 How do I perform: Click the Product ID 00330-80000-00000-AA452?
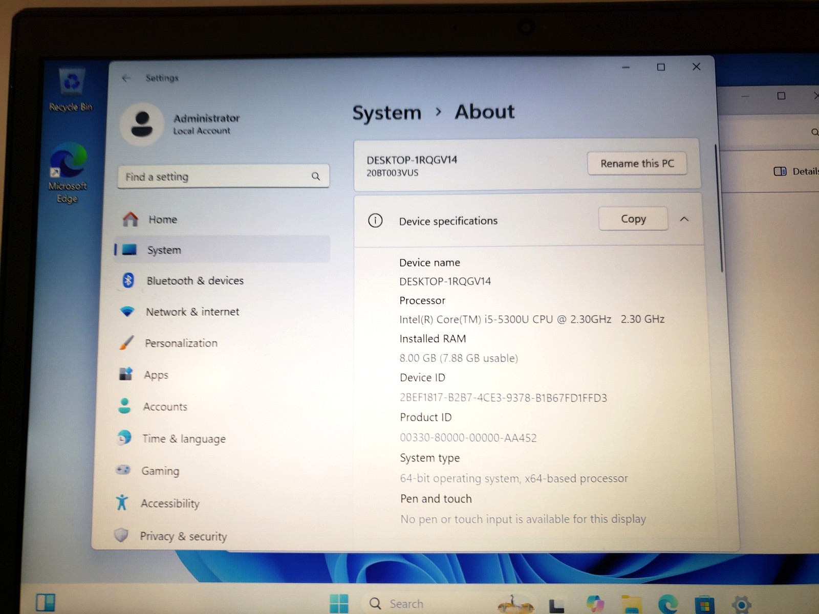(x=468, y=437)
